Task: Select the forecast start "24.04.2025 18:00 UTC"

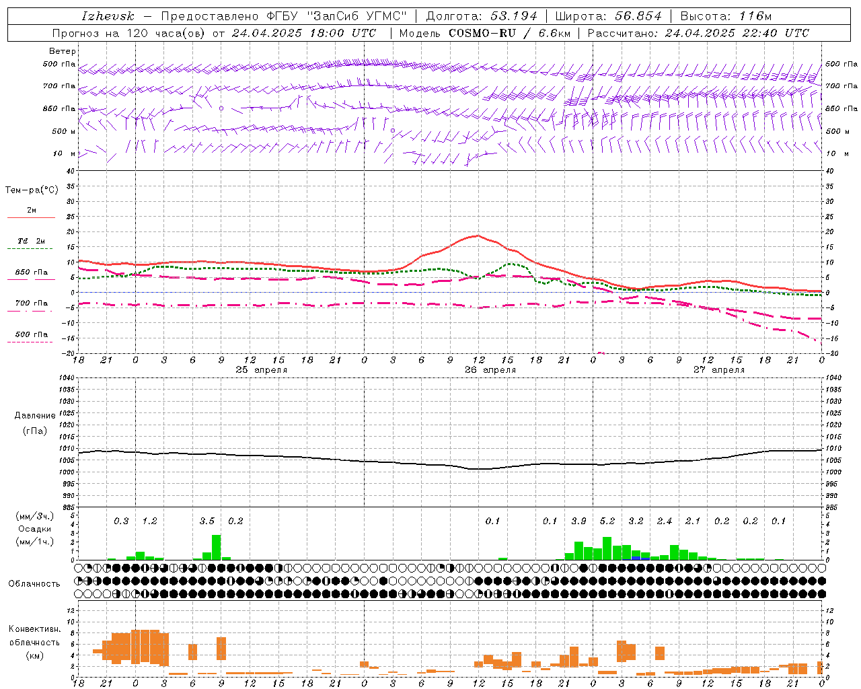Action: [303, 33]
